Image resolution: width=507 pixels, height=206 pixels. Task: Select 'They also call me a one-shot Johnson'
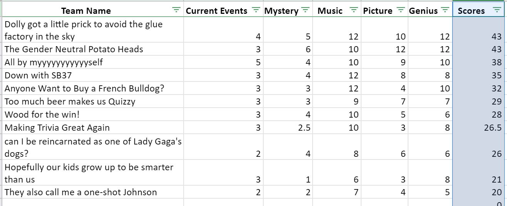pos(93,192)
